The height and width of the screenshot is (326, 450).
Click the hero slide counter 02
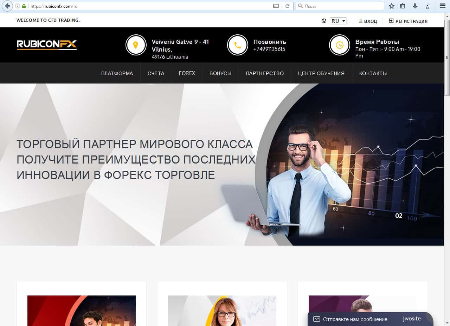click(x=399, y=216)
